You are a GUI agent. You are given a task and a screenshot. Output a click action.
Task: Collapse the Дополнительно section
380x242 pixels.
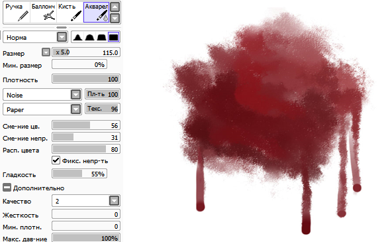[7, 188]
